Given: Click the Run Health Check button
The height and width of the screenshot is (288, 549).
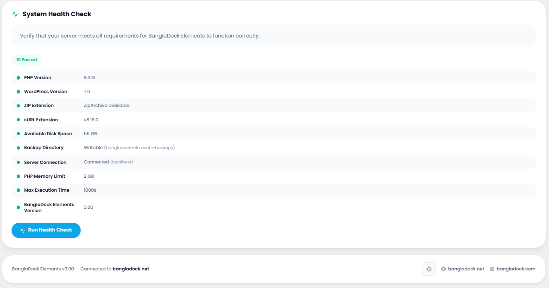Looking at the screenshot, I should pos(46,230).
